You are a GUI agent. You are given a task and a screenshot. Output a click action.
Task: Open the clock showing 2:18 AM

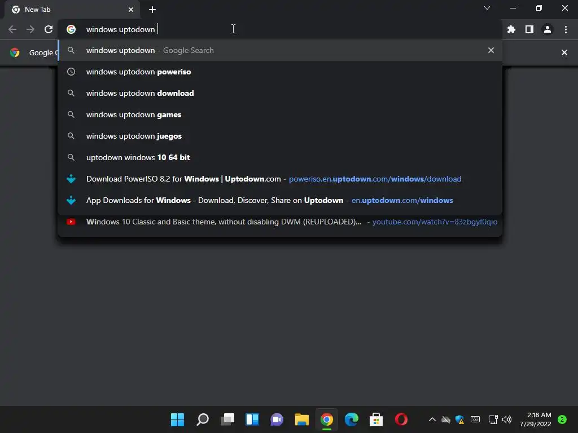535,419
